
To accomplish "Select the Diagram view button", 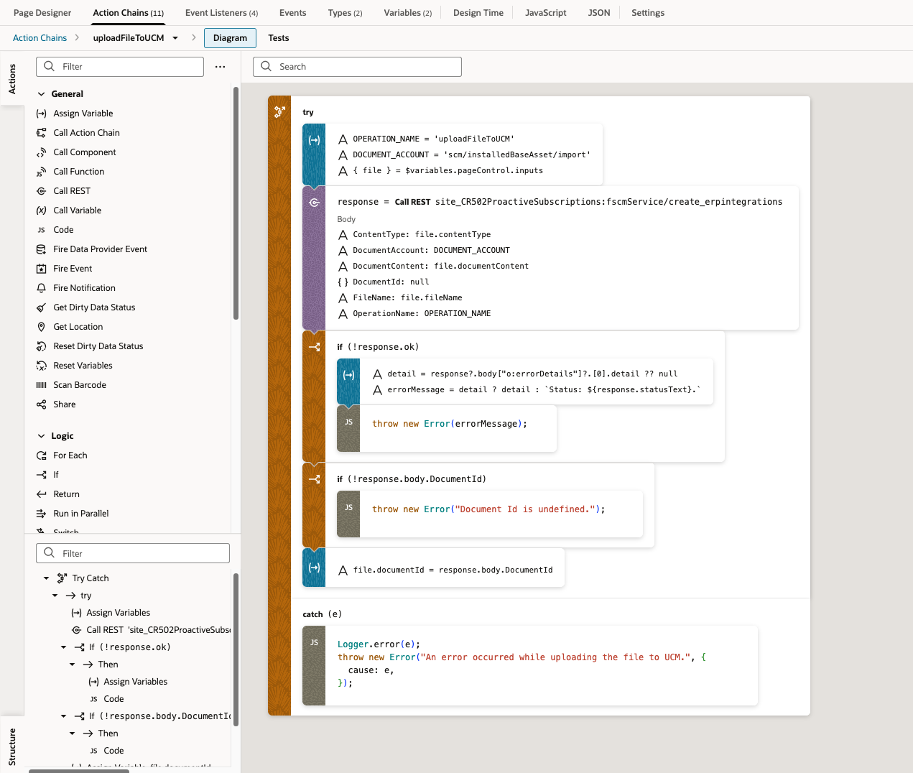I will pyautogui.click(x=230, y=38).
